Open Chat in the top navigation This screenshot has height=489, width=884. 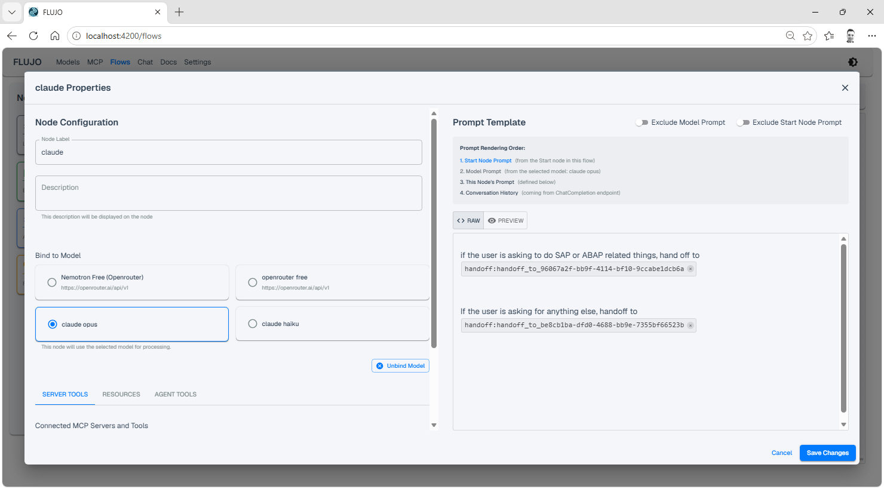145,62
